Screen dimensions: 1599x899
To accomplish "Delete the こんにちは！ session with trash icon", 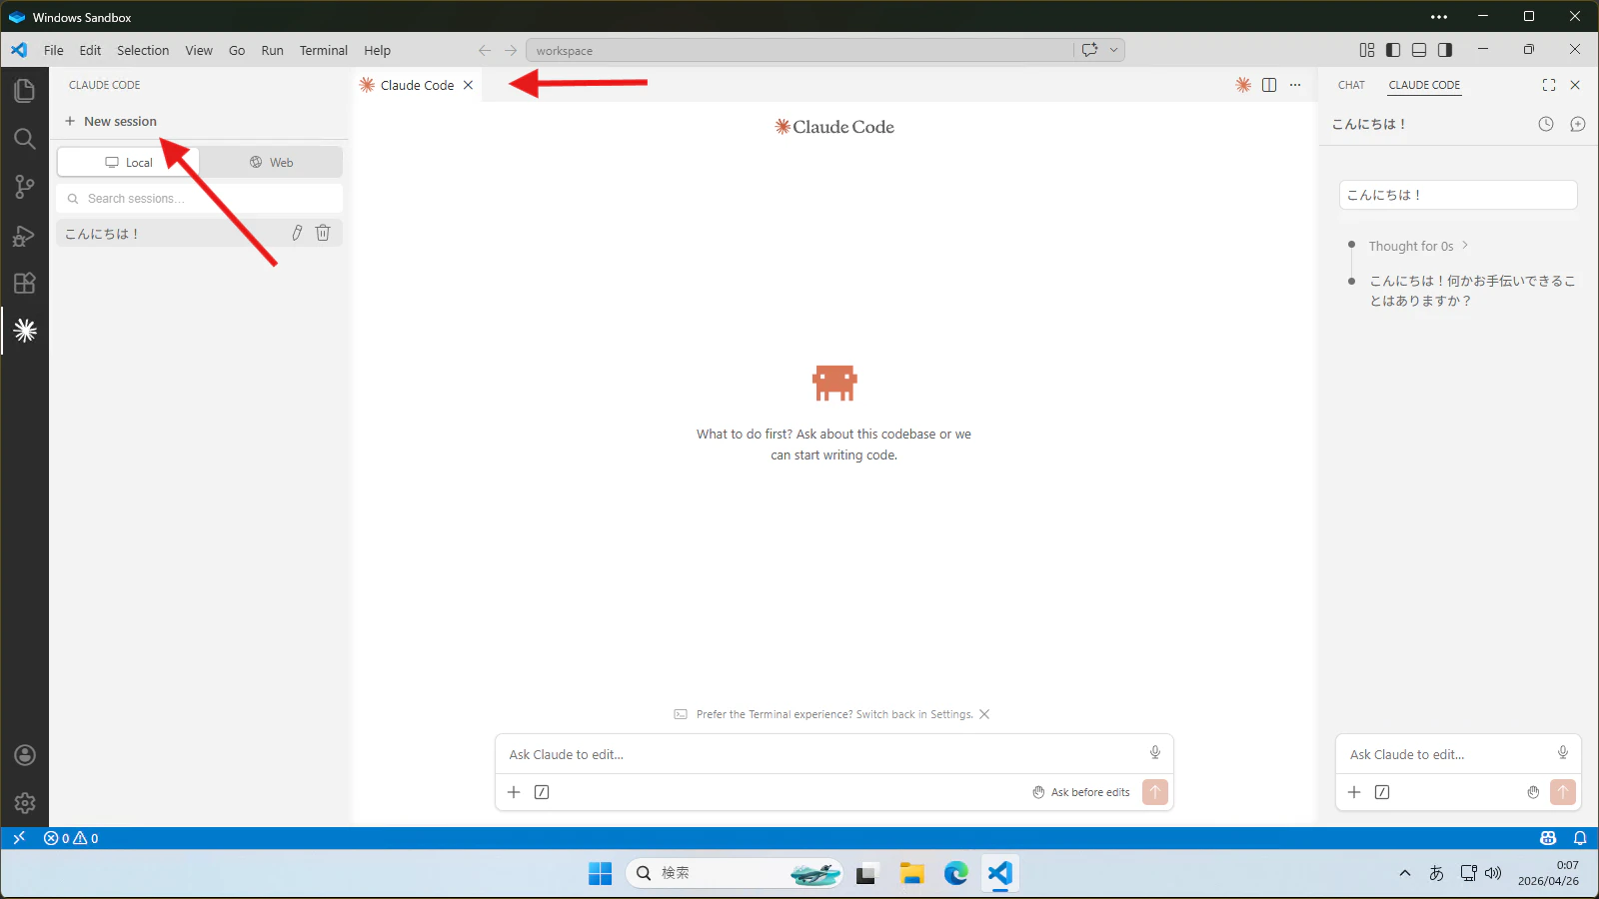I will point(323,233).
